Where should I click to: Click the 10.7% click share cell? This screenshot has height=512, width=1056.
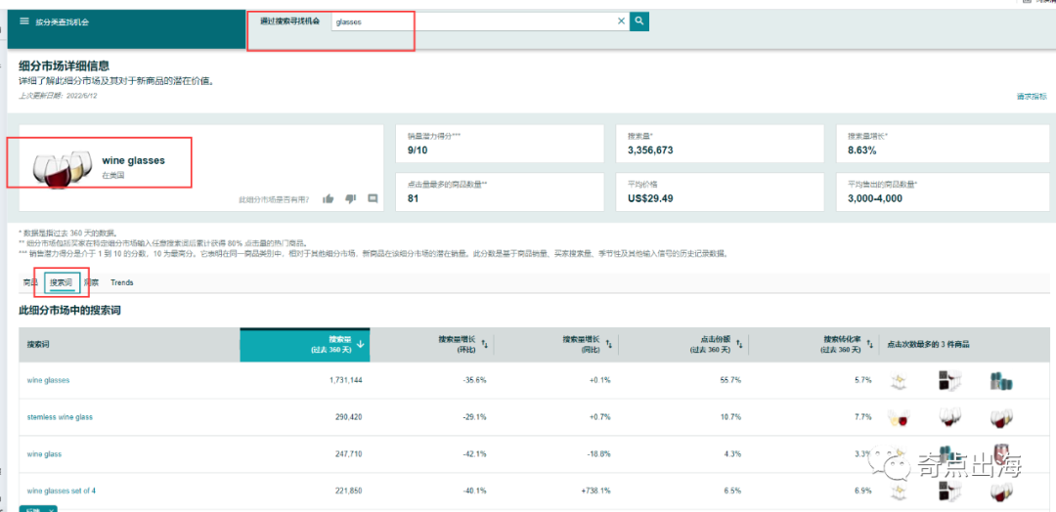click(x=729, y=417)
